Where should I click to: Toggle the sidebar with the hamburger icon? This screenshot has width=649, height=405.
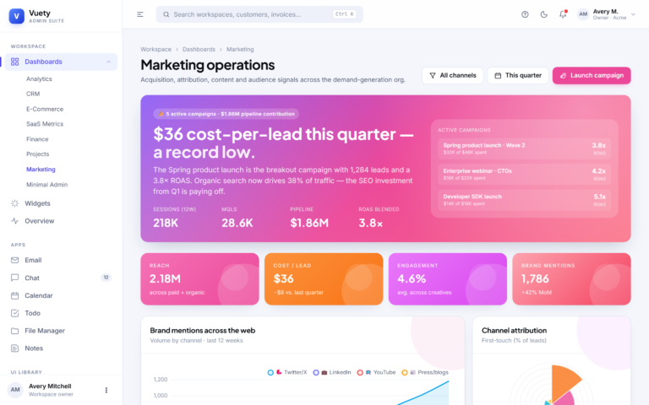[140, 14]
